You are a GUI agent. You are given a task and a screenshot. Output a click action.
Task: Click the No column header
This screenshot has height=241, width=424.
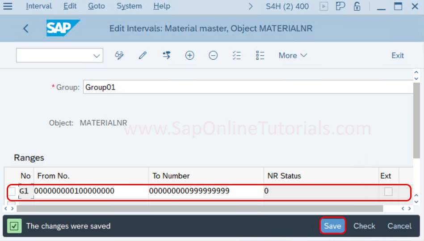pos(25,176)
